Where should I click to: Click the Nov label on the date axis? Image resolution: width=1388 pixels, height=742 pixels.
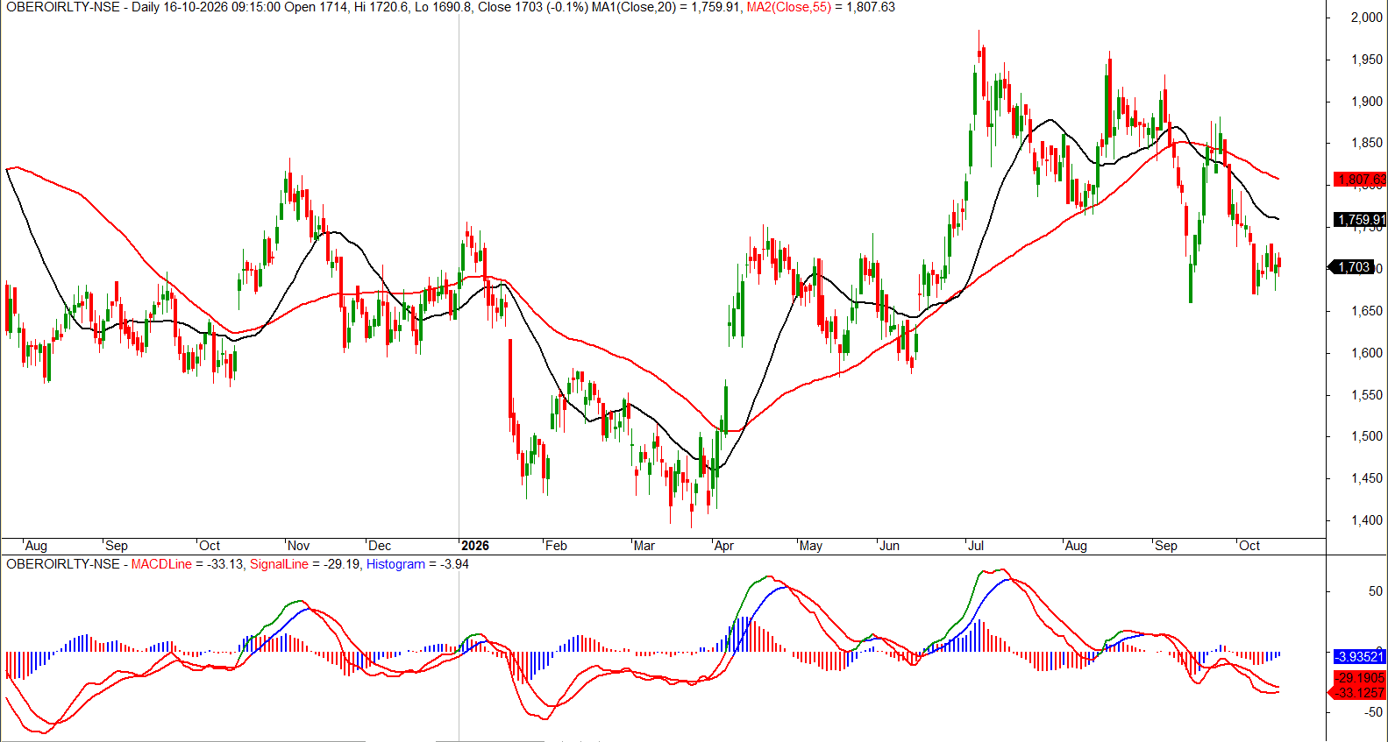(x=299, y=546)
